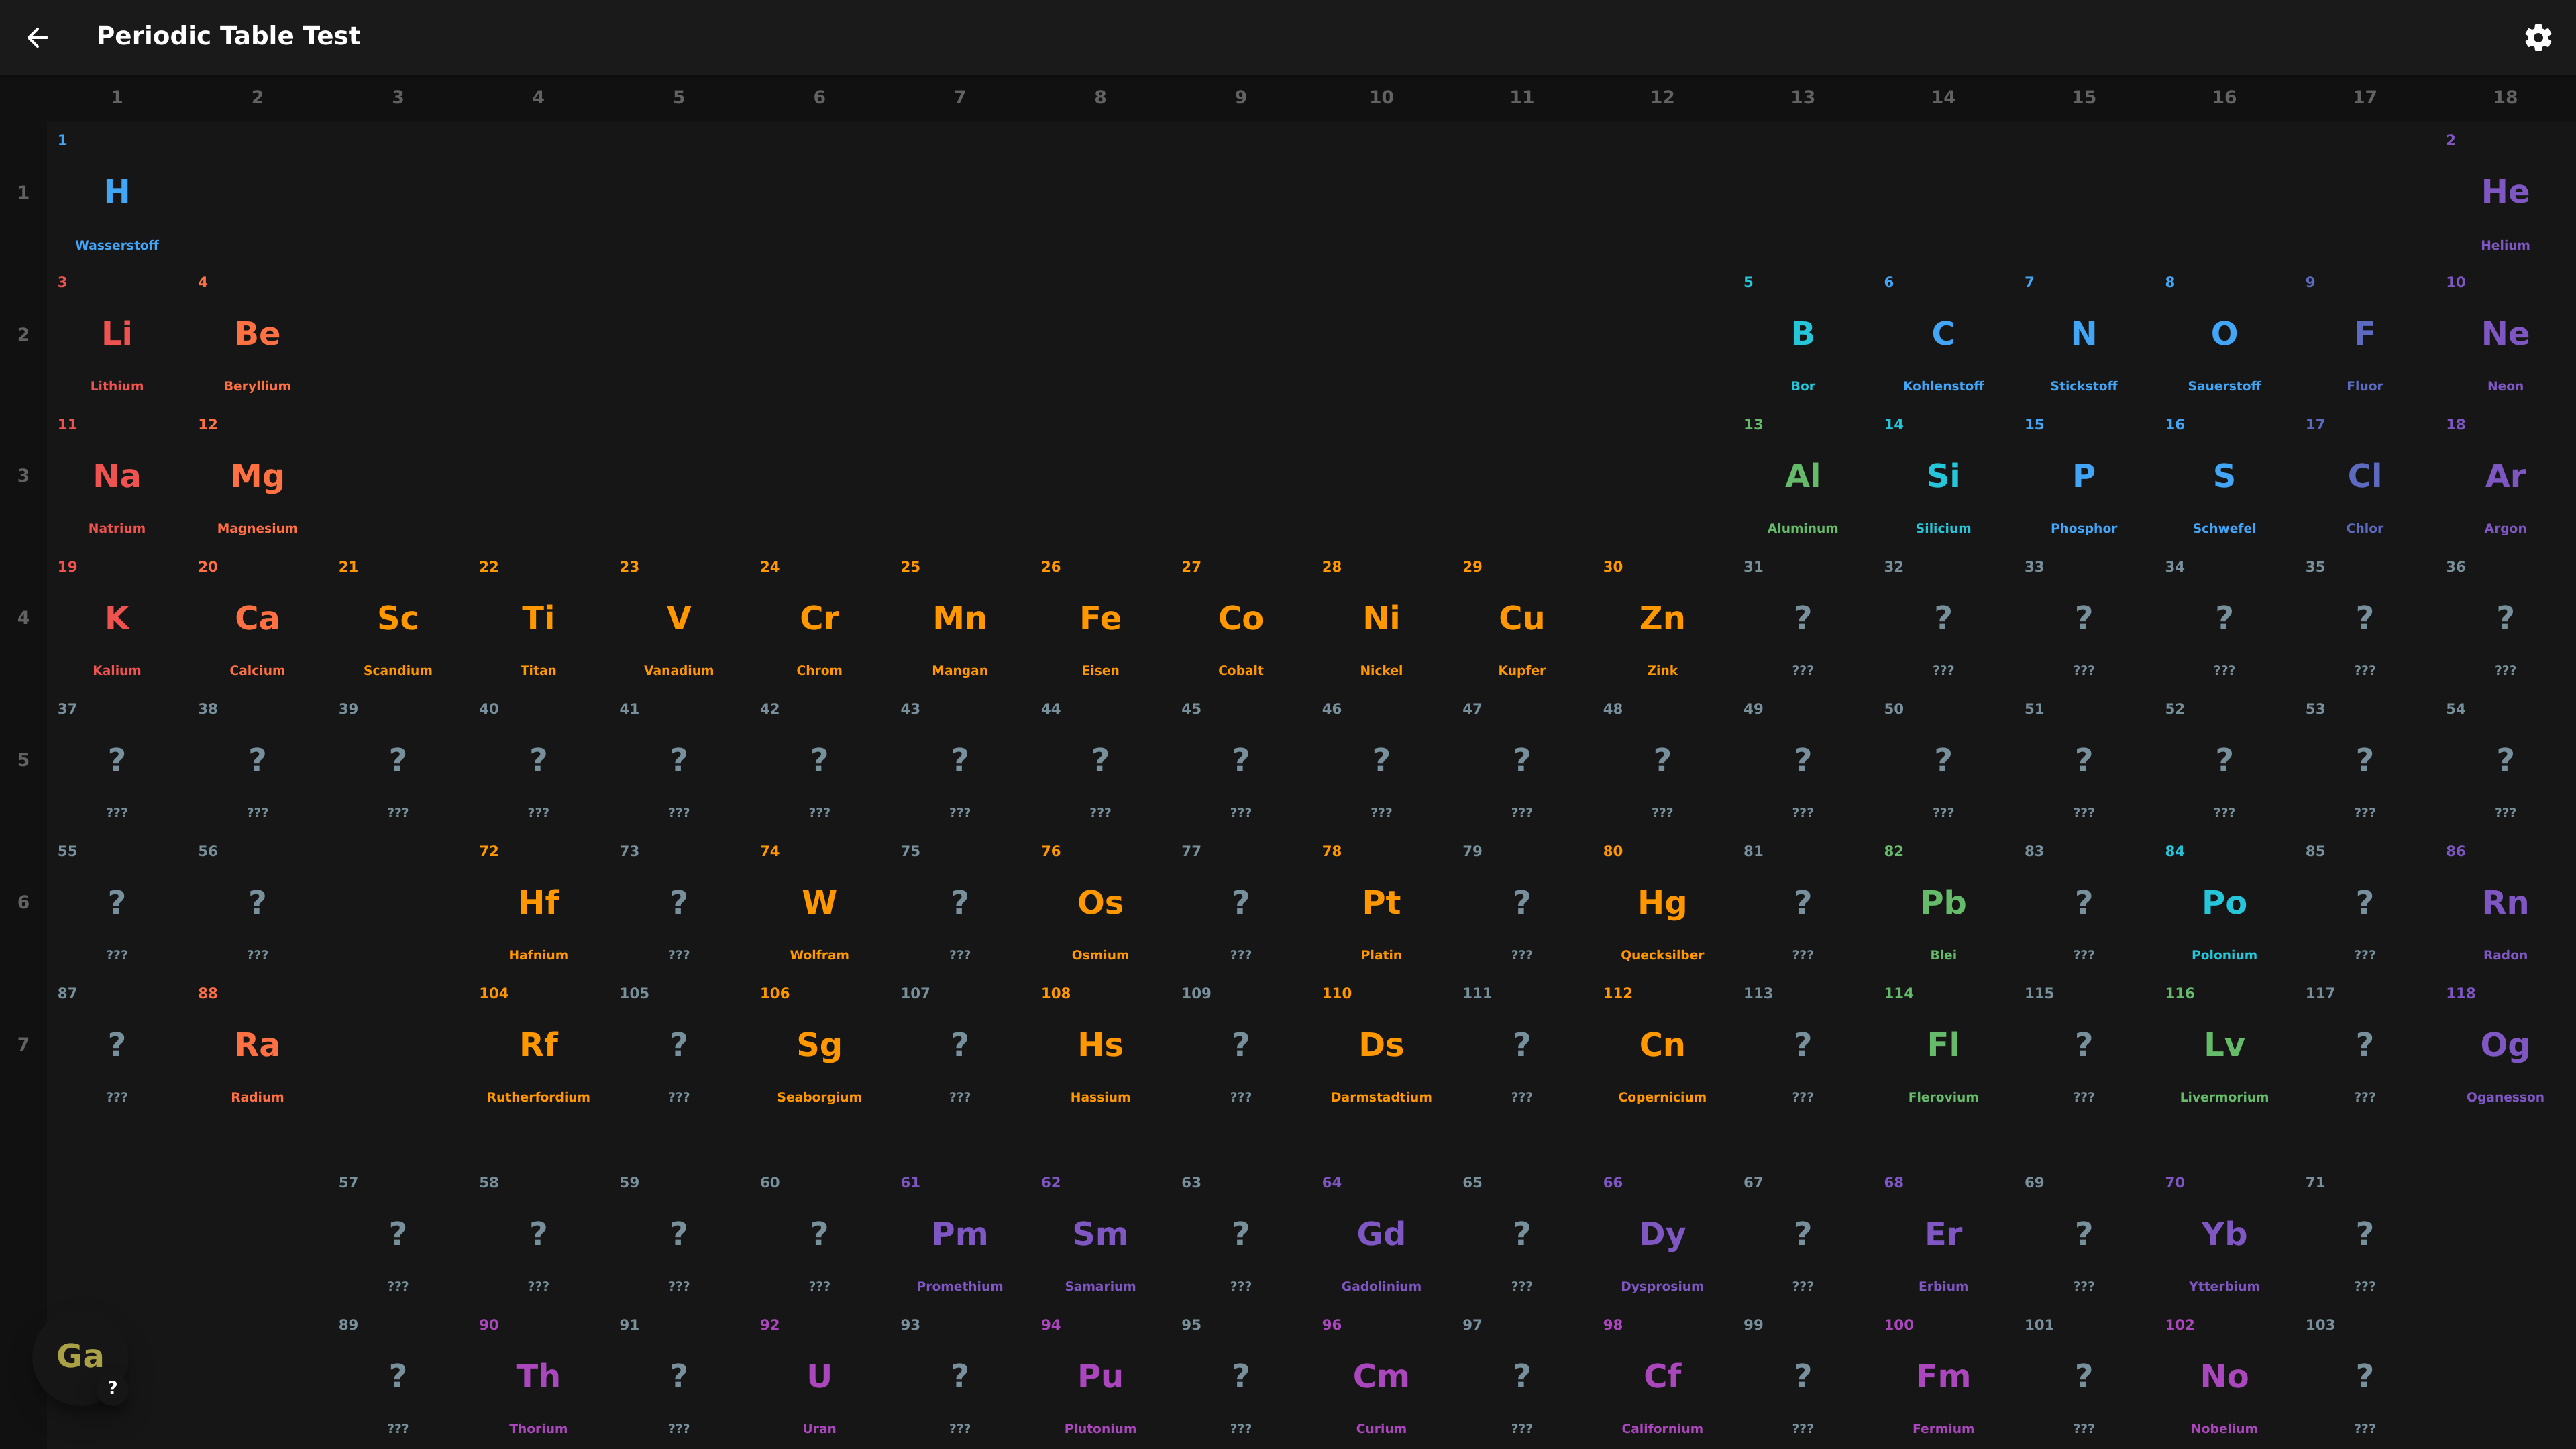
Task: Select the Calcium cell
Action: pyautogui.click(x=257, y=619)
